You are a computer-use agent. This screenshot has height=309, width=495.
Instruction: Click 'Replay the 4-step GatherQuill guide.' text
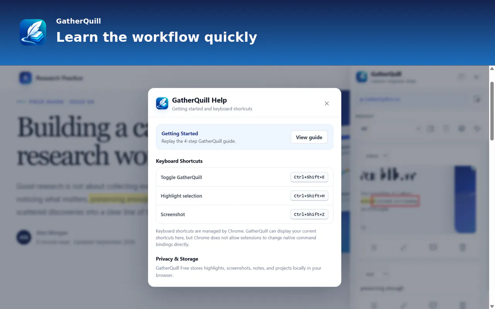coord(199,141)
